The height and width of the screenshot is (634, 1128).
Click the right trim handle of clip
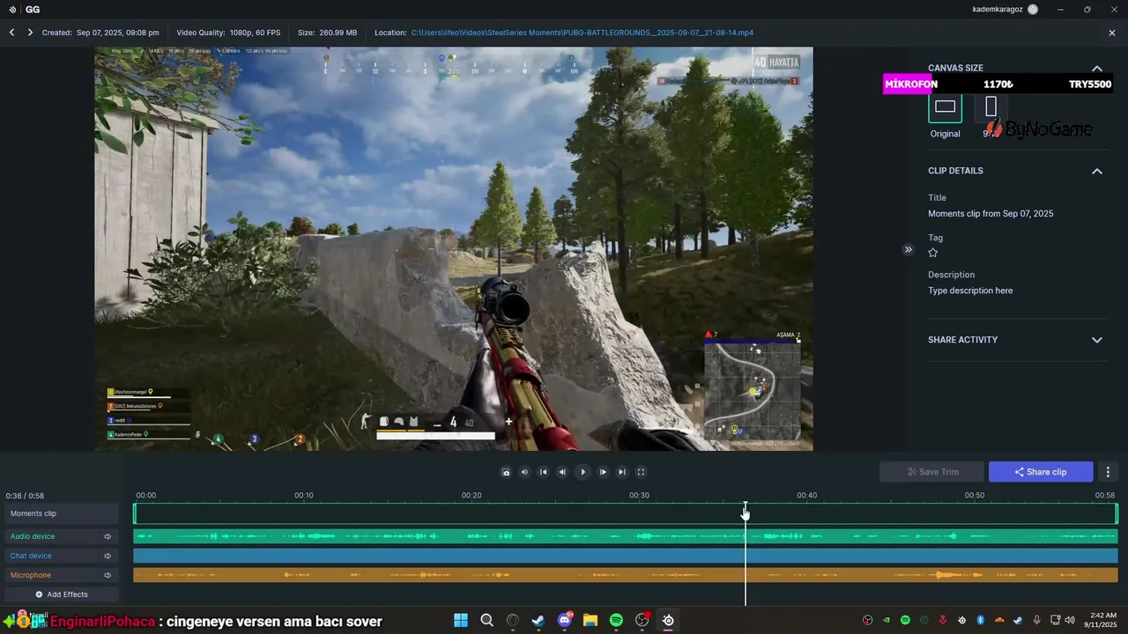1116,513
